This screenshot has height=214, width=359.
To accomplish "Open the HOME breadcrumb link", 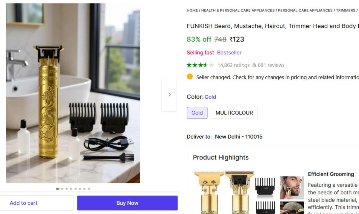I will (x=192, y=10).
